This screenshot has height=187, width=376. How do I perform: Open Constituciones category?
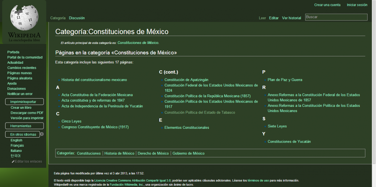[x=89, y=153]
